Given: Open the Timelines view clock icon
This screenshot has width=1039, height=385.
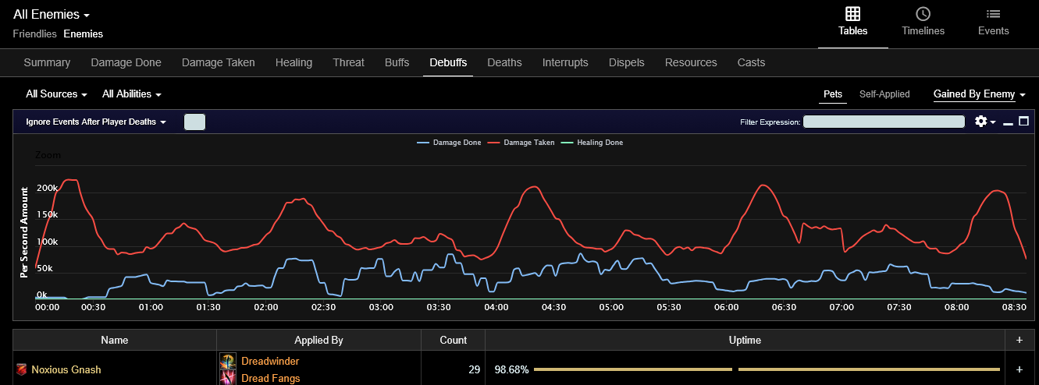Looking at the screenshot, I should tap(923, 14).
